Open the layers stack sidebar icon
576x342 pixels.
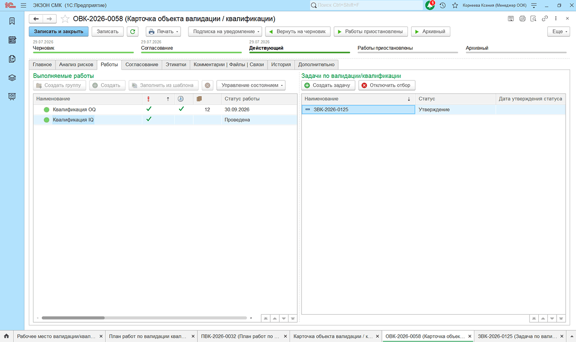pos(12,78)
